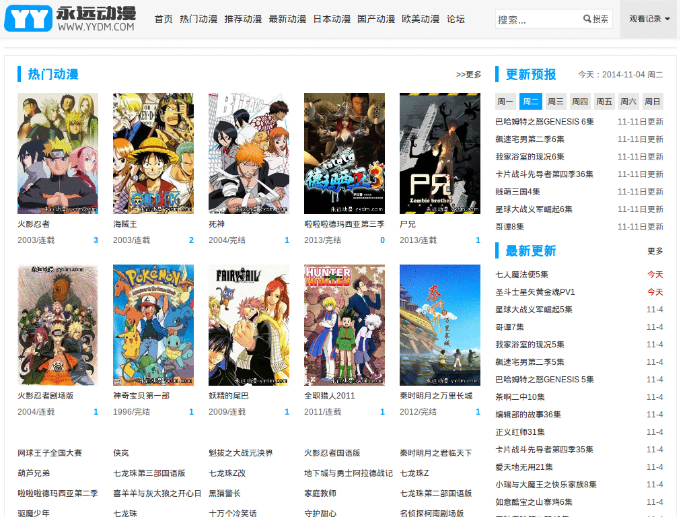Select the 周一 schedule tab
Image resolution: width=689 pixels, height=517 pixels.
tap(505, 102)
